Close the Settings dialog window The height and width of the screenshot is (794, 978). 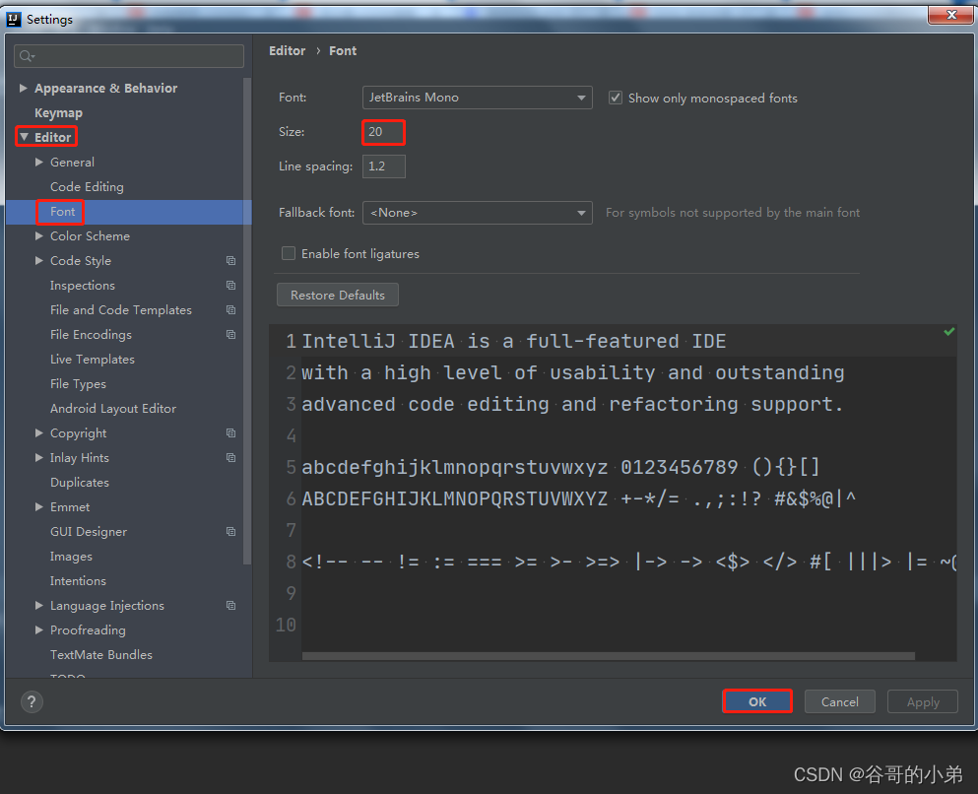(x=950, y=15)
